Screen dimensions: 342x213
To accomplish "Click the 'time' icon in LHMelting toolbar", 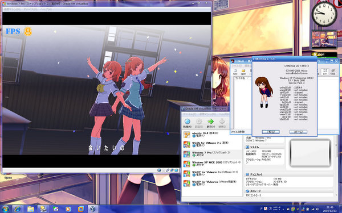I will [333, 72].
